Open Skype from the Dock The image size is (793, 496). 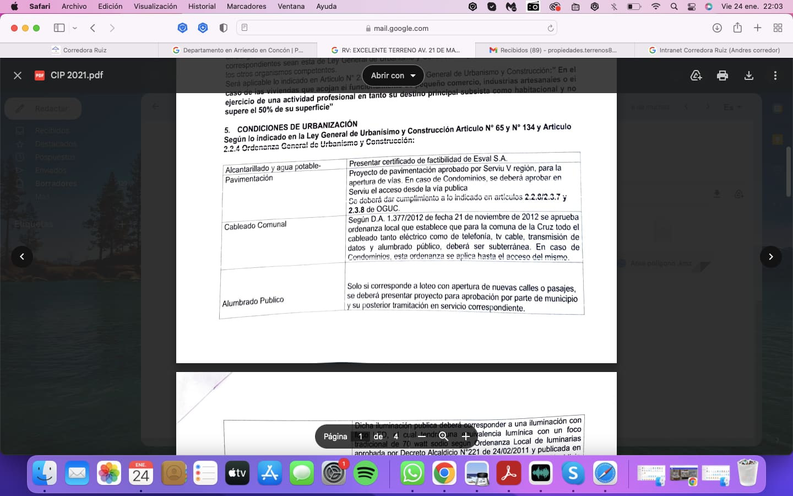coord(573,473)
